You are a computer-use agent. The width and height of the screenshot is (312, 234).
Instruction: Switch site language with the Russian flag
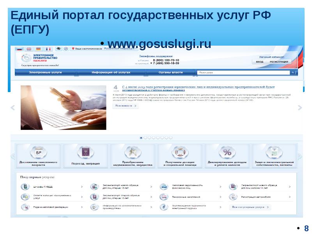19,49
